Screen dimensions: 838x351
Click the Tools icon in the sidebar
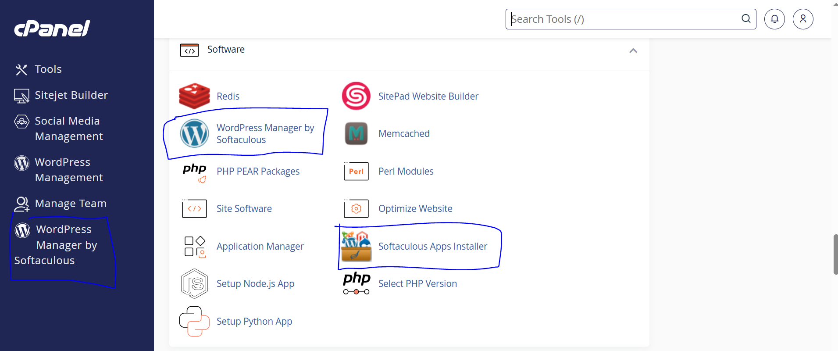point(21,69)
